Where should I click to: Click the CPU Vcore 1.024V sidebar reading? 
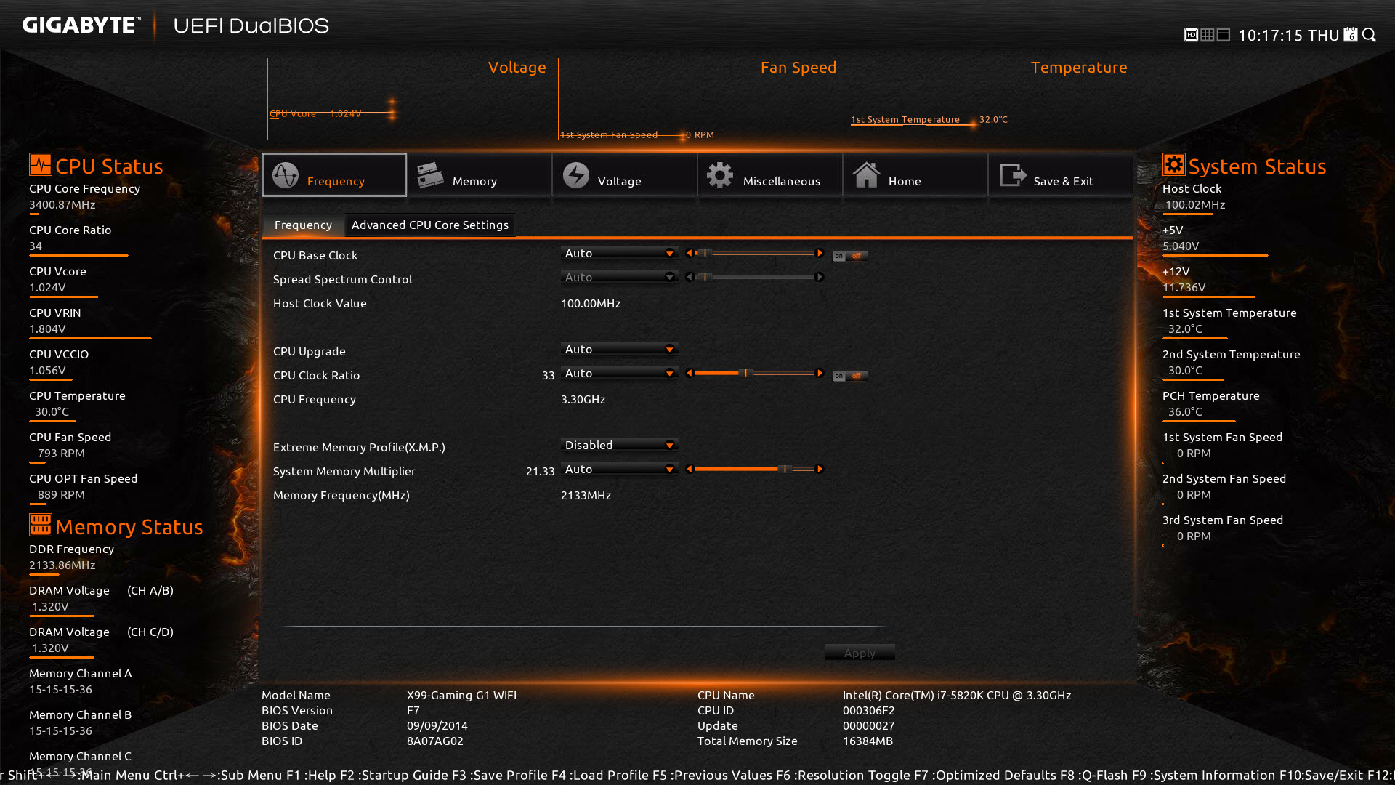click(47, 287)
